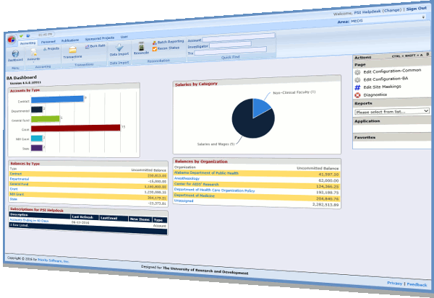Switch to the Personnel ribbon tab
The width and height of the screenshot is (434, 298).
click(48, 42)
